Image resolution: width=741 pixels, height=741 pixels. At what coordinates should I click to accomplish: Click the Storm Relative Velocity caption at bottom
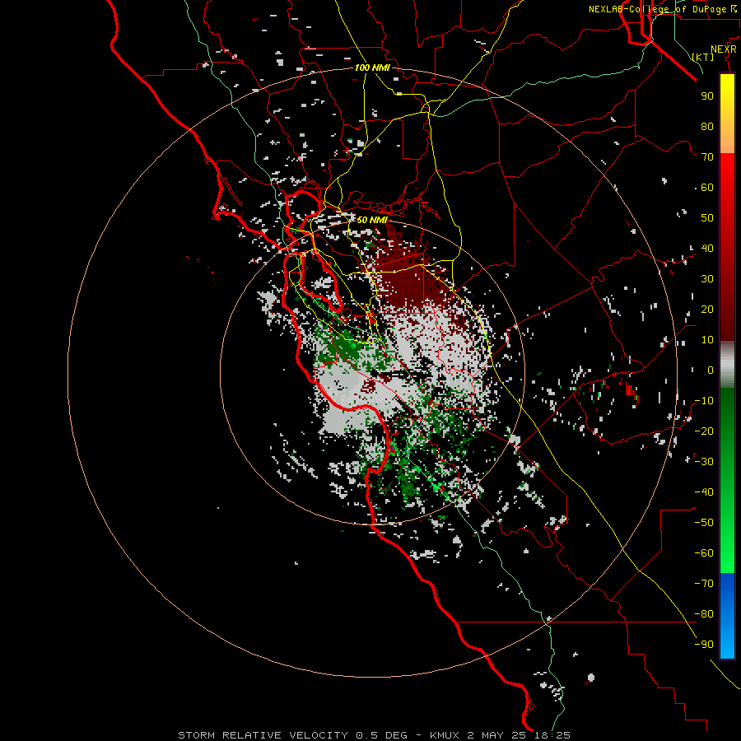(375, 735)
